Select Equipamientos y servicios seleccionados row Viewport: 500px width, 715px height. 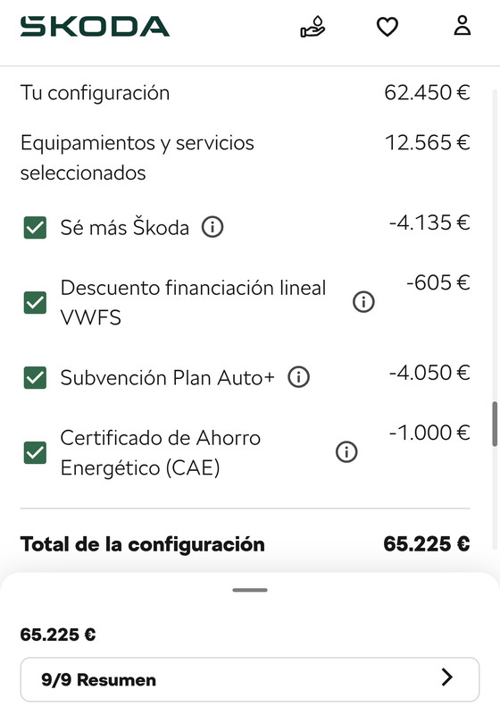[245, 157]
